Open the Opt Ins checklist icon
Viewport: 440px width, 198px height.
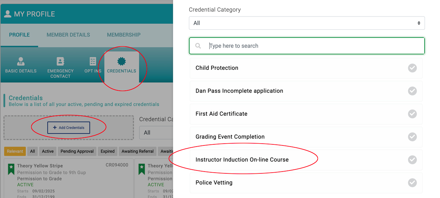coord(93,61)
